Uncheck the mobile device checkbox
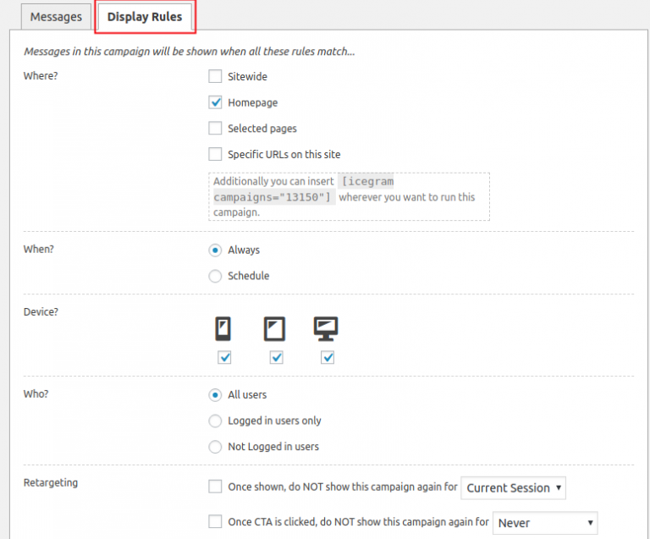Screen dimensions: 650x539 click(x=224, y=358)
